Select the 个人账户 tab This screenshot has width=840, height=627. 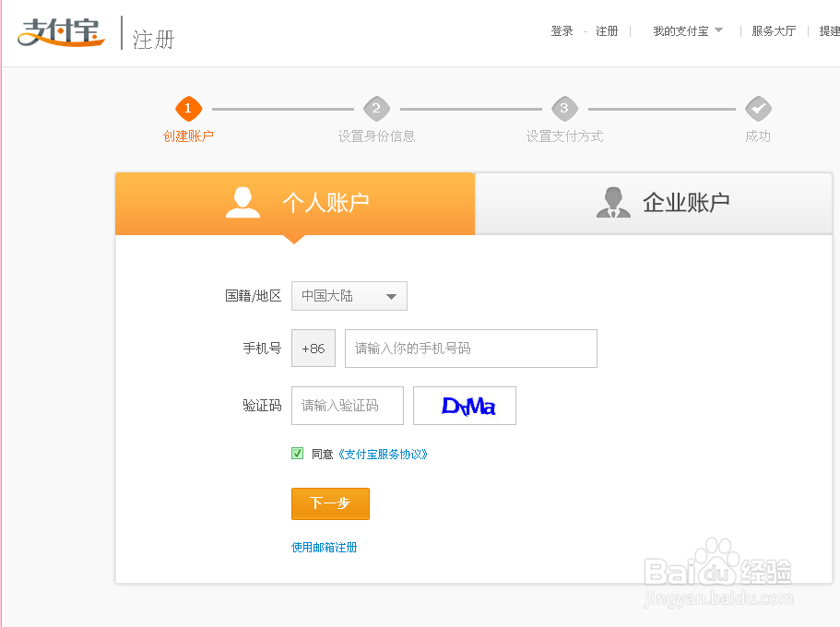[295, 203]
